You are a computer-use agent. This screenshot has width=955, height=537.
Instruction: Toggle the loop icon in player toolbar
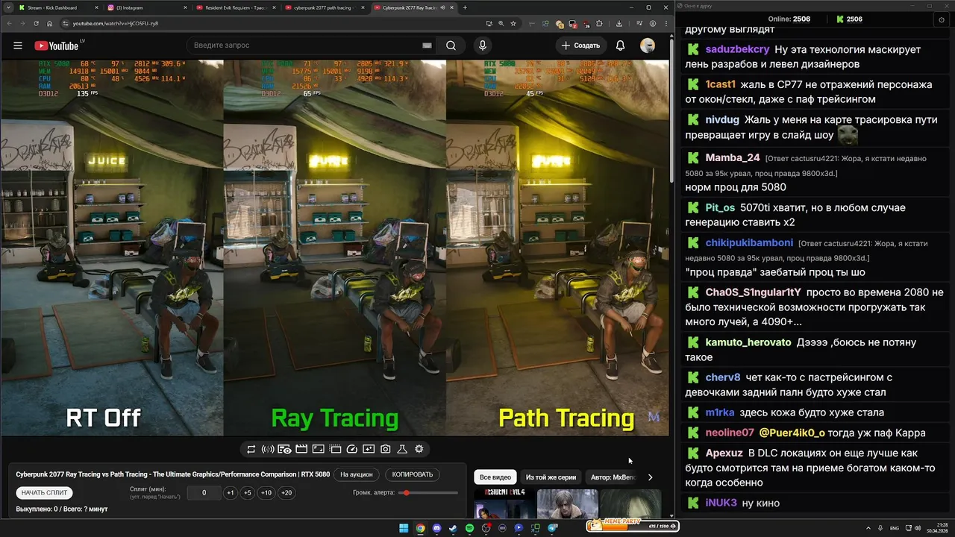tap(251, 449)
